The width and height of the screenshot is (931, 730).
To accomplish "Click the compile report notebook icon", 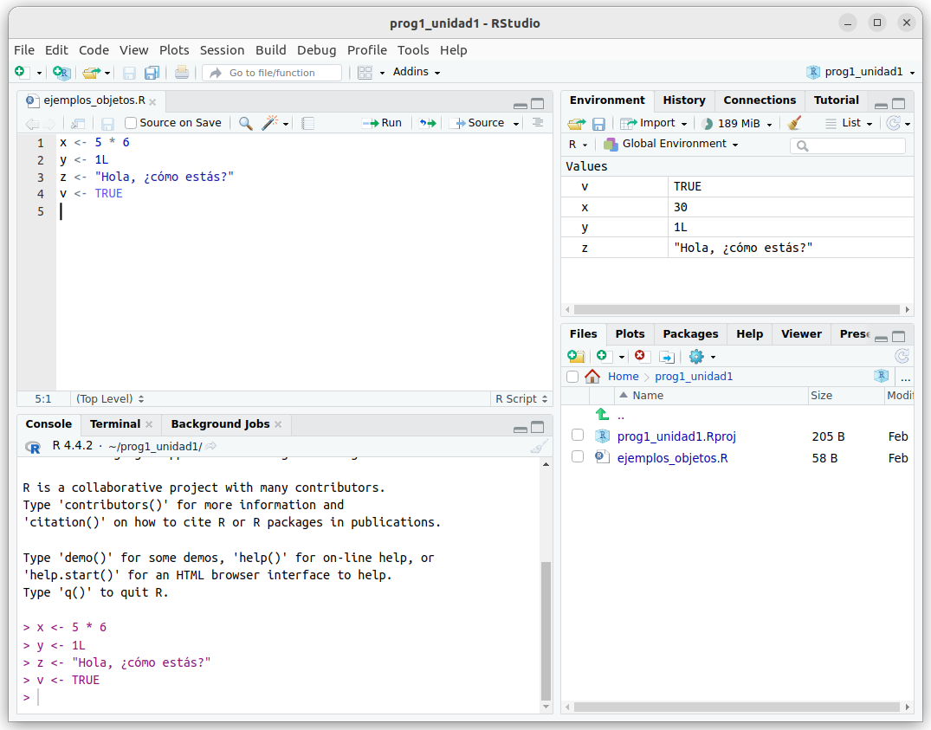I will point(307,124).
